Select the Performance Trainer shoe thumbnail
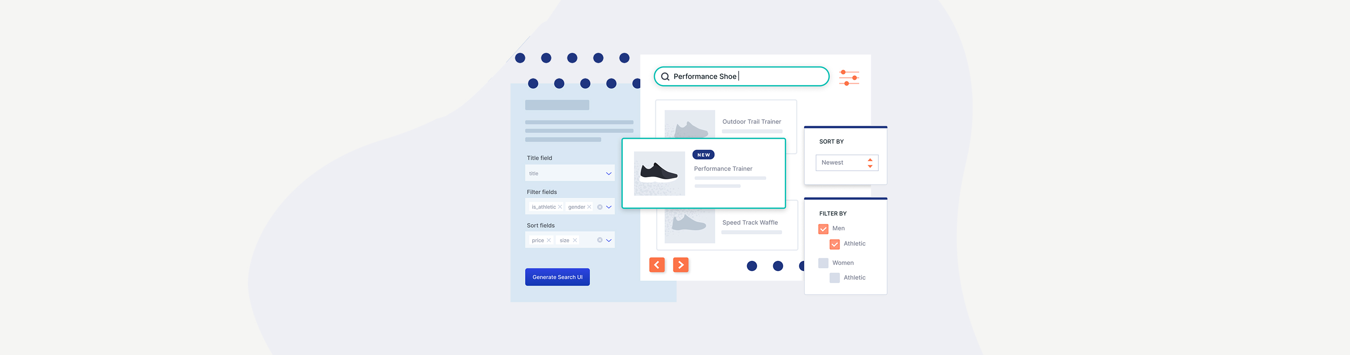The width and height of the screenshot is (1350, 355). click(x=659, y=173)
